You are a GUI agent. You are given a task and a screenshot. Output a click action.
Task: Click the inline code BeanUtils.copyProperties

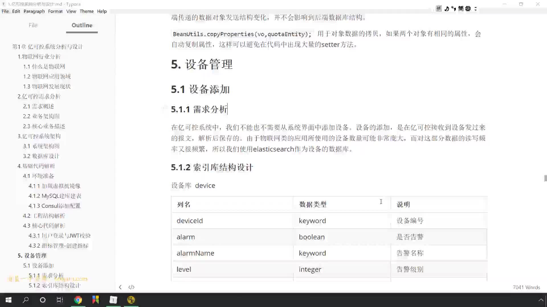click(242, 34)
